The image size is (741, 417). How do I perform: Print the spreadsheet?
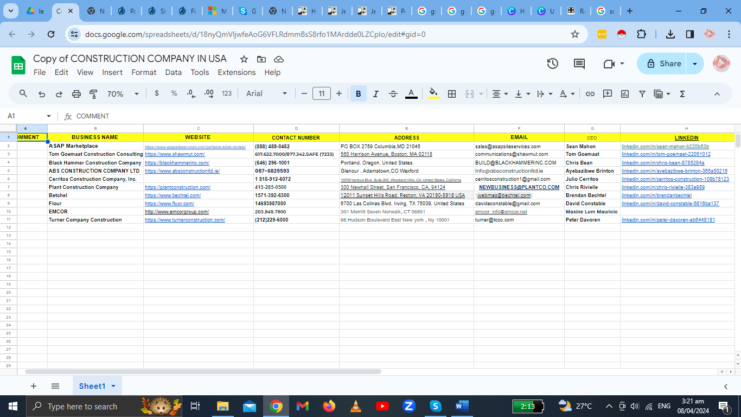(x=76, y=93)
